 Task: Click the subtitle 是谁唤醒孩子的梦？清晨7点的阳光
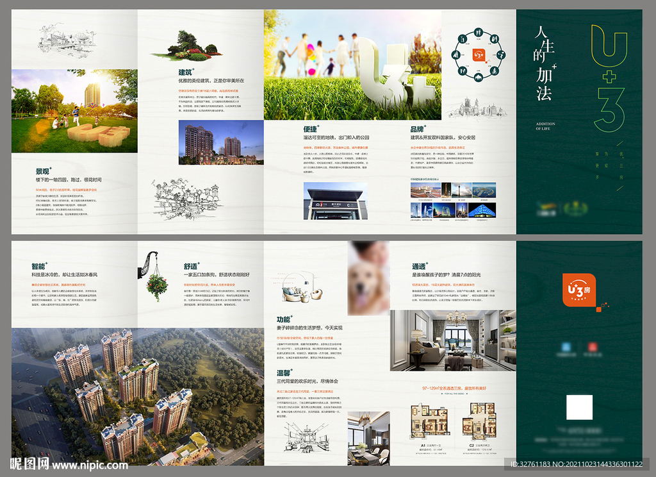(447, 275)
